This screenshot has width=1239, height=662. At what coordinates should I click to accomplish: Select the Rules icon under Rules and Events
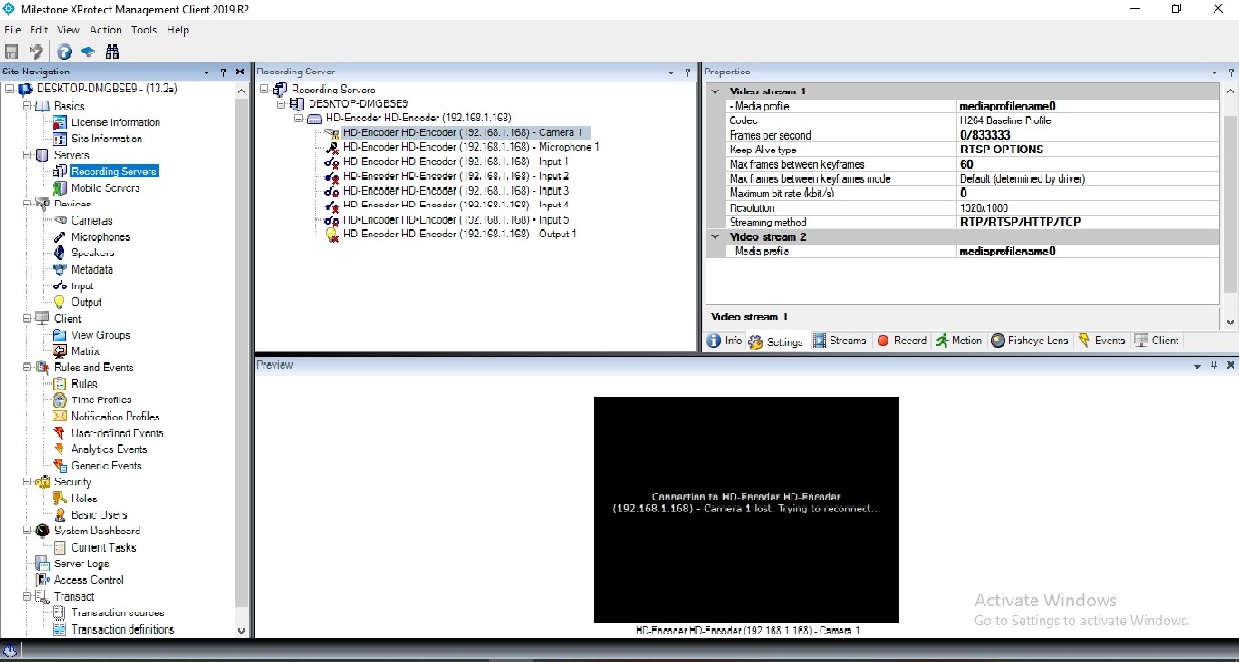(60, 383)
